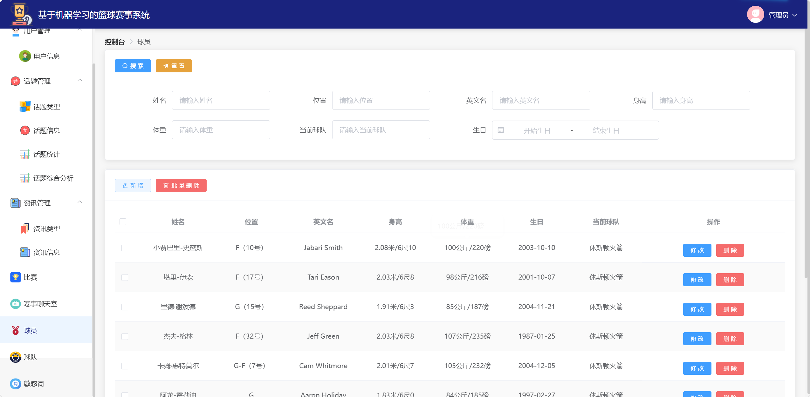Screen dimensions: 810x397
Task: Click the 身高 column header
Action: click(395, 222)
